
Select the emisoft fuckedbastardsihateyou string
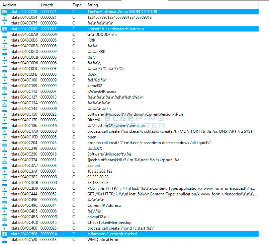pyautogui.click(x=116, y=29)
